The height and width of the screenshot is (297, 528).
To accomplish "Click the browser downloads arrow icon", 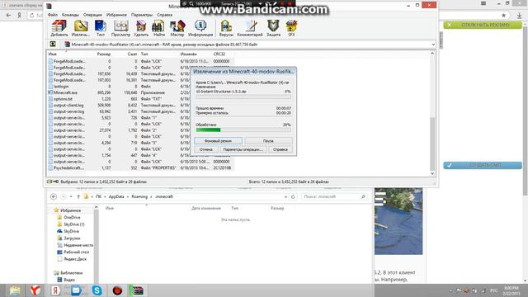I will [519, 15].
